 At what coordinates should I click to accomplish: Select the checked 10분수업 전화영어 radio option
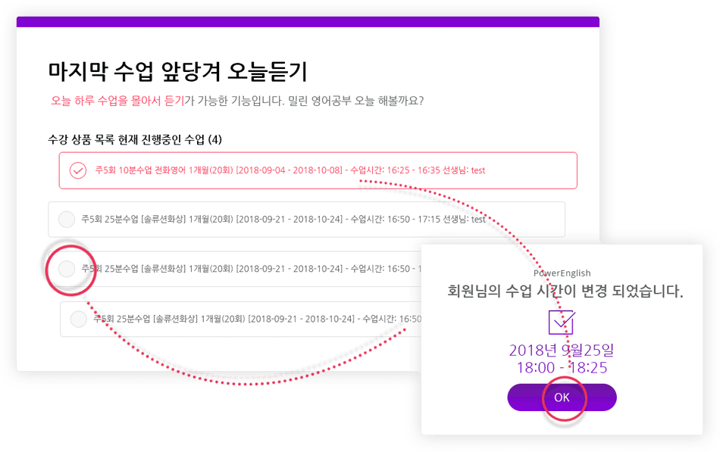click(78, 170)
